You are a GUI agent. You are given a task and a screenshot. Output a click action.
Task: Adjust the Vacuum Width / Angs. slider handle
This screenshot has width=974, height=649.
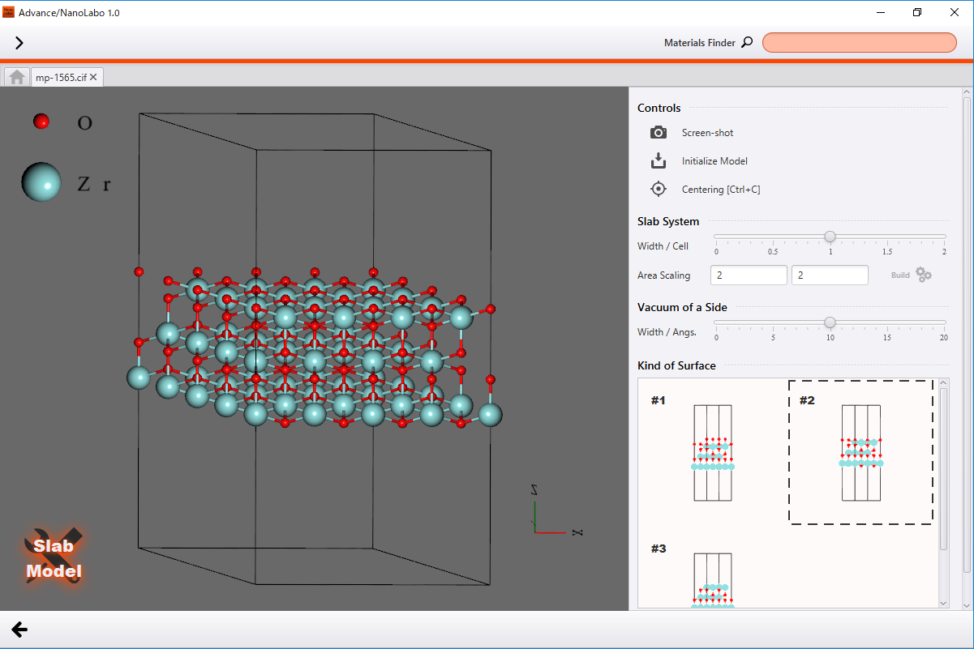coord(830,322)
